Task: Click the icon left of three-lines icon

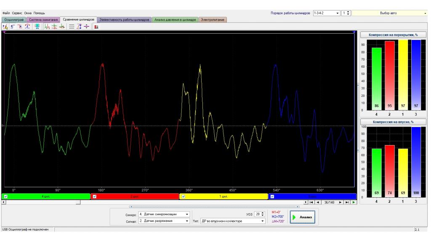Action: pyautogui.click(x=62, y=26)
